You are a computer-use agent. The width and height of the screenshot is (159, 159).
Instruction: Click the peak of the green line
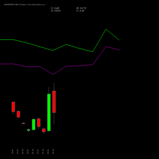point(106,29)
